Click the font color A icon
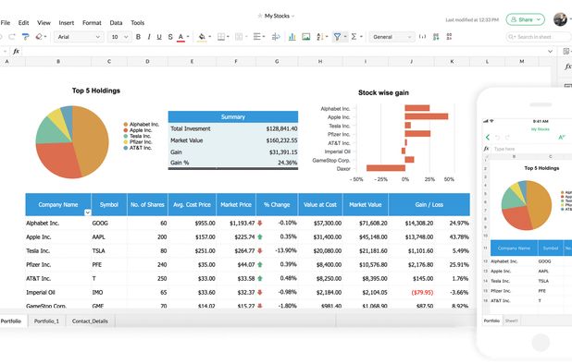The image size is (572, 364). tap(180, 36)
